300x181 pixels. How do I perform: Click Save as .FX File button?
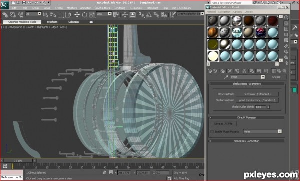(x=223, y=124)
